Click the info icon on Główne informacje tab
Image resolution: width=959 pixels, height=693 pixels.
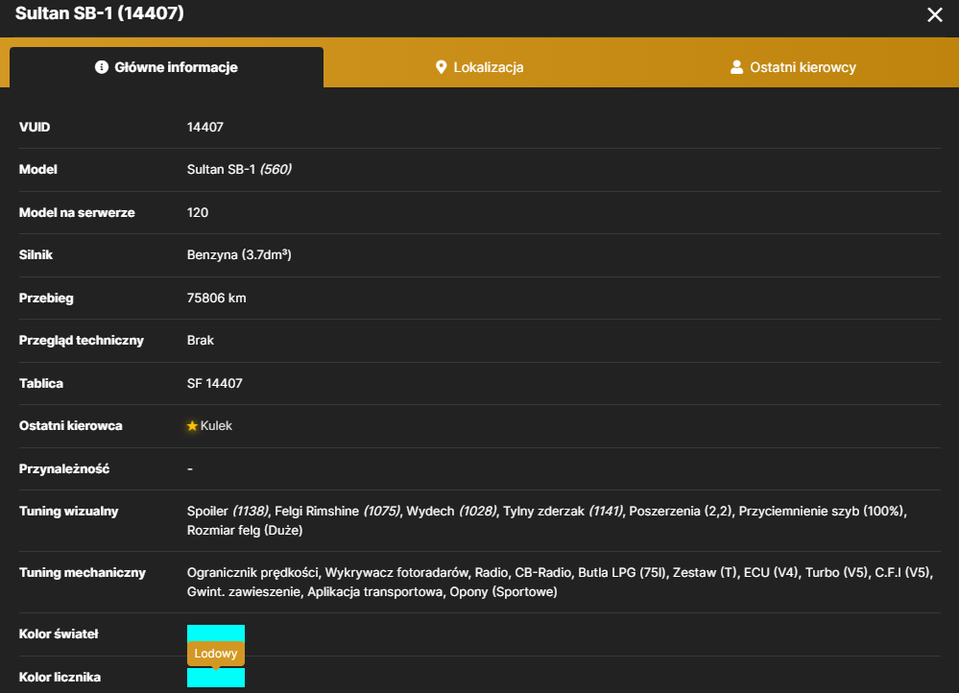[x=102, y=67]
